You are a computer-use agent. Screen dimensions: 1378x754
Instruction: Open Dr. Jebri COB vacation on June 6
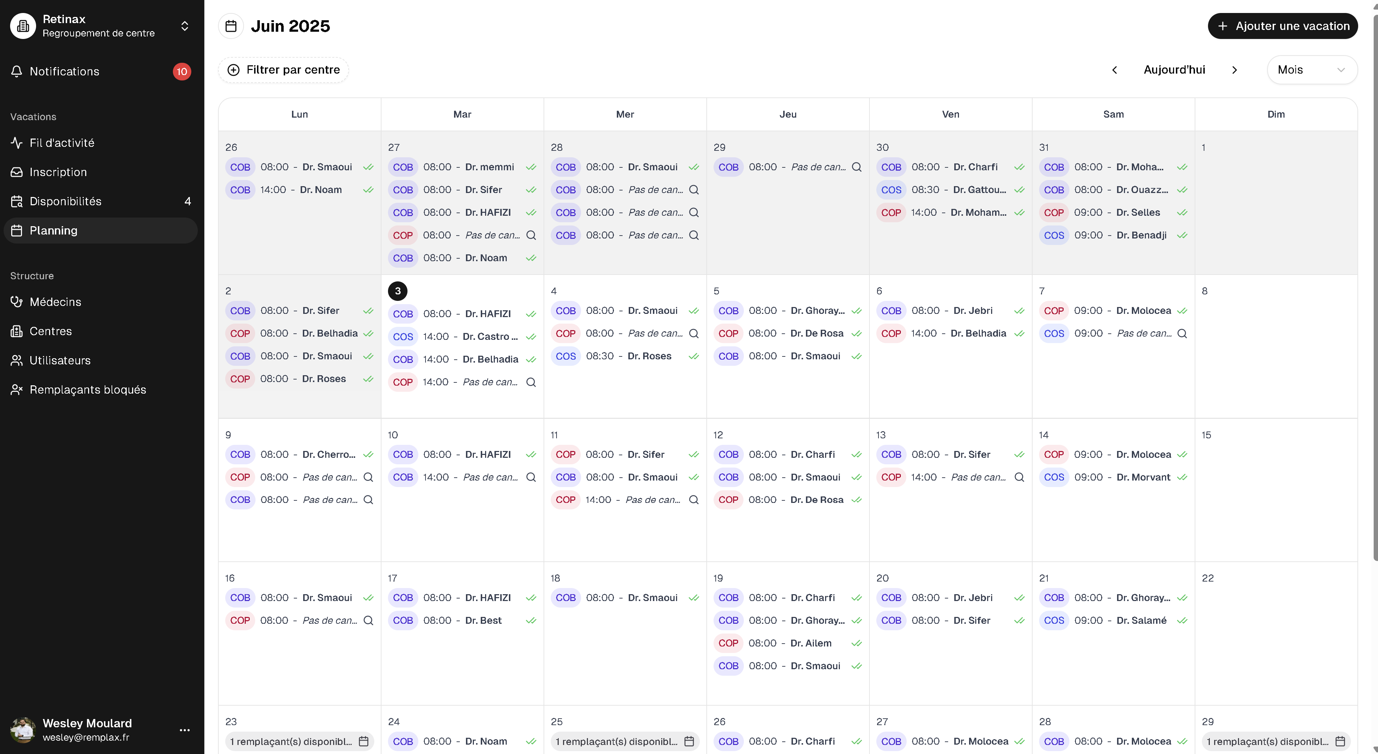[951, 311]
